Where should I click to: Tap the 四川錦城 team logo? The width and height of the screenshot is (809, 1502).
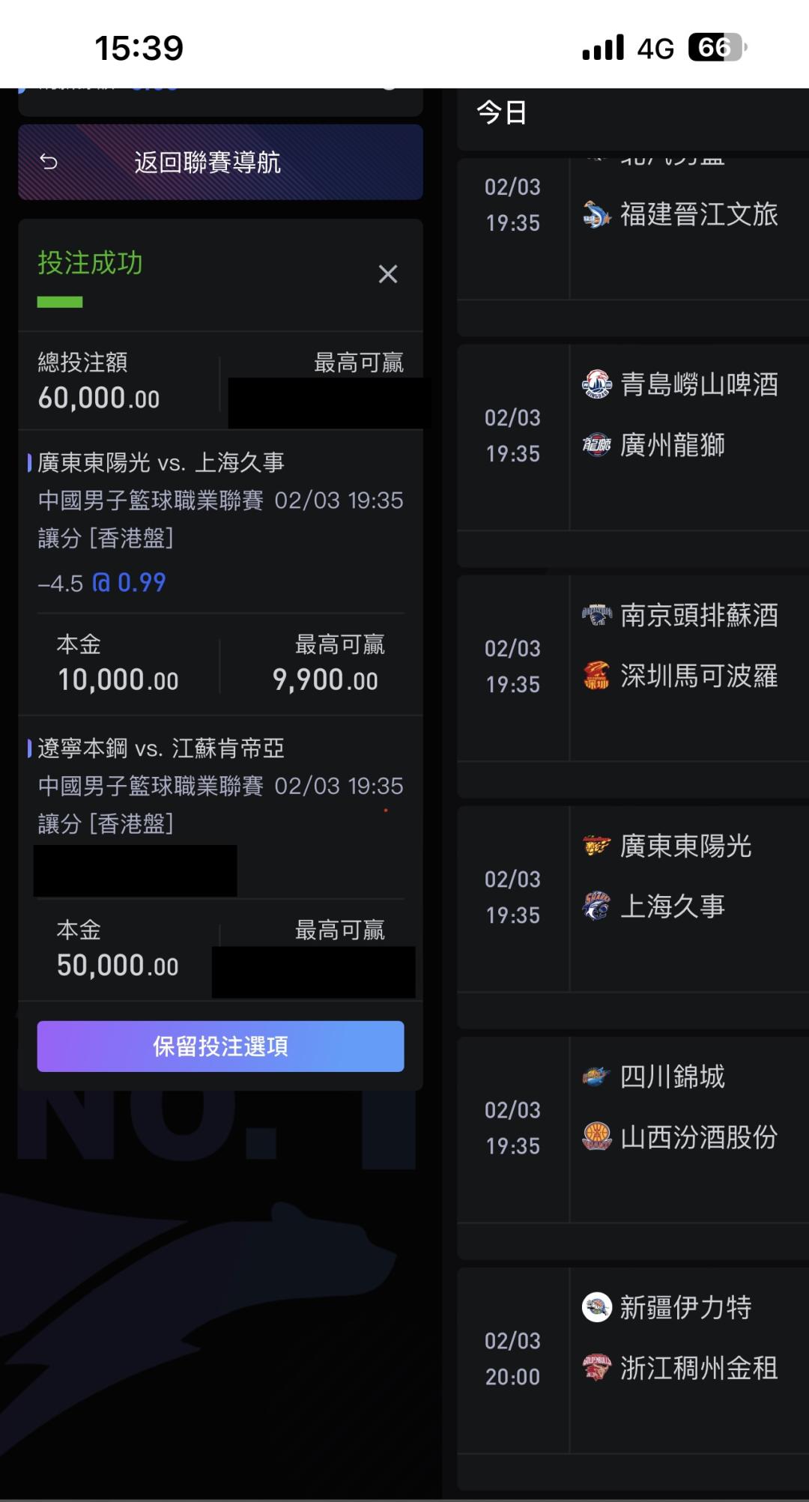[596, 1076]
